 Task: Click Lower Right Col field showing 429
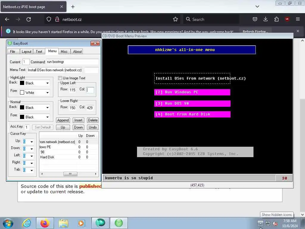pos(90,108)
